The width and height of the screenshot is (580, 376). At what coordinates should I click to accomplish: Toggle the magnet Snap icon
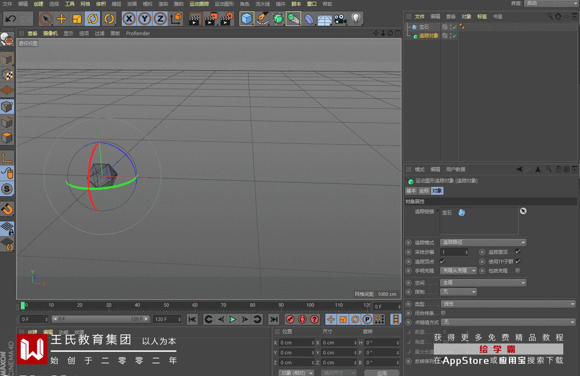point(7,209)
